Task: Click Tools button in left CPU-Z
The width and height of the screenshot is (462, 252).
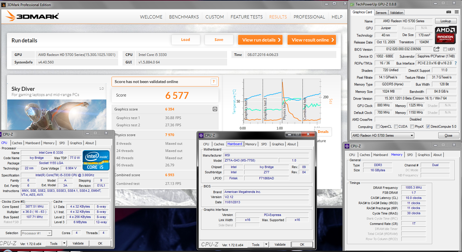Action: 54,243
